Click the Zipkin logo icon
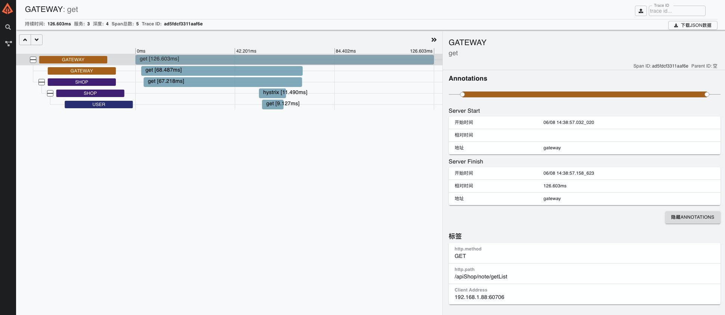The width and height of the screenshot is (725, 315). pyautogui.click(x=7, y=9)
